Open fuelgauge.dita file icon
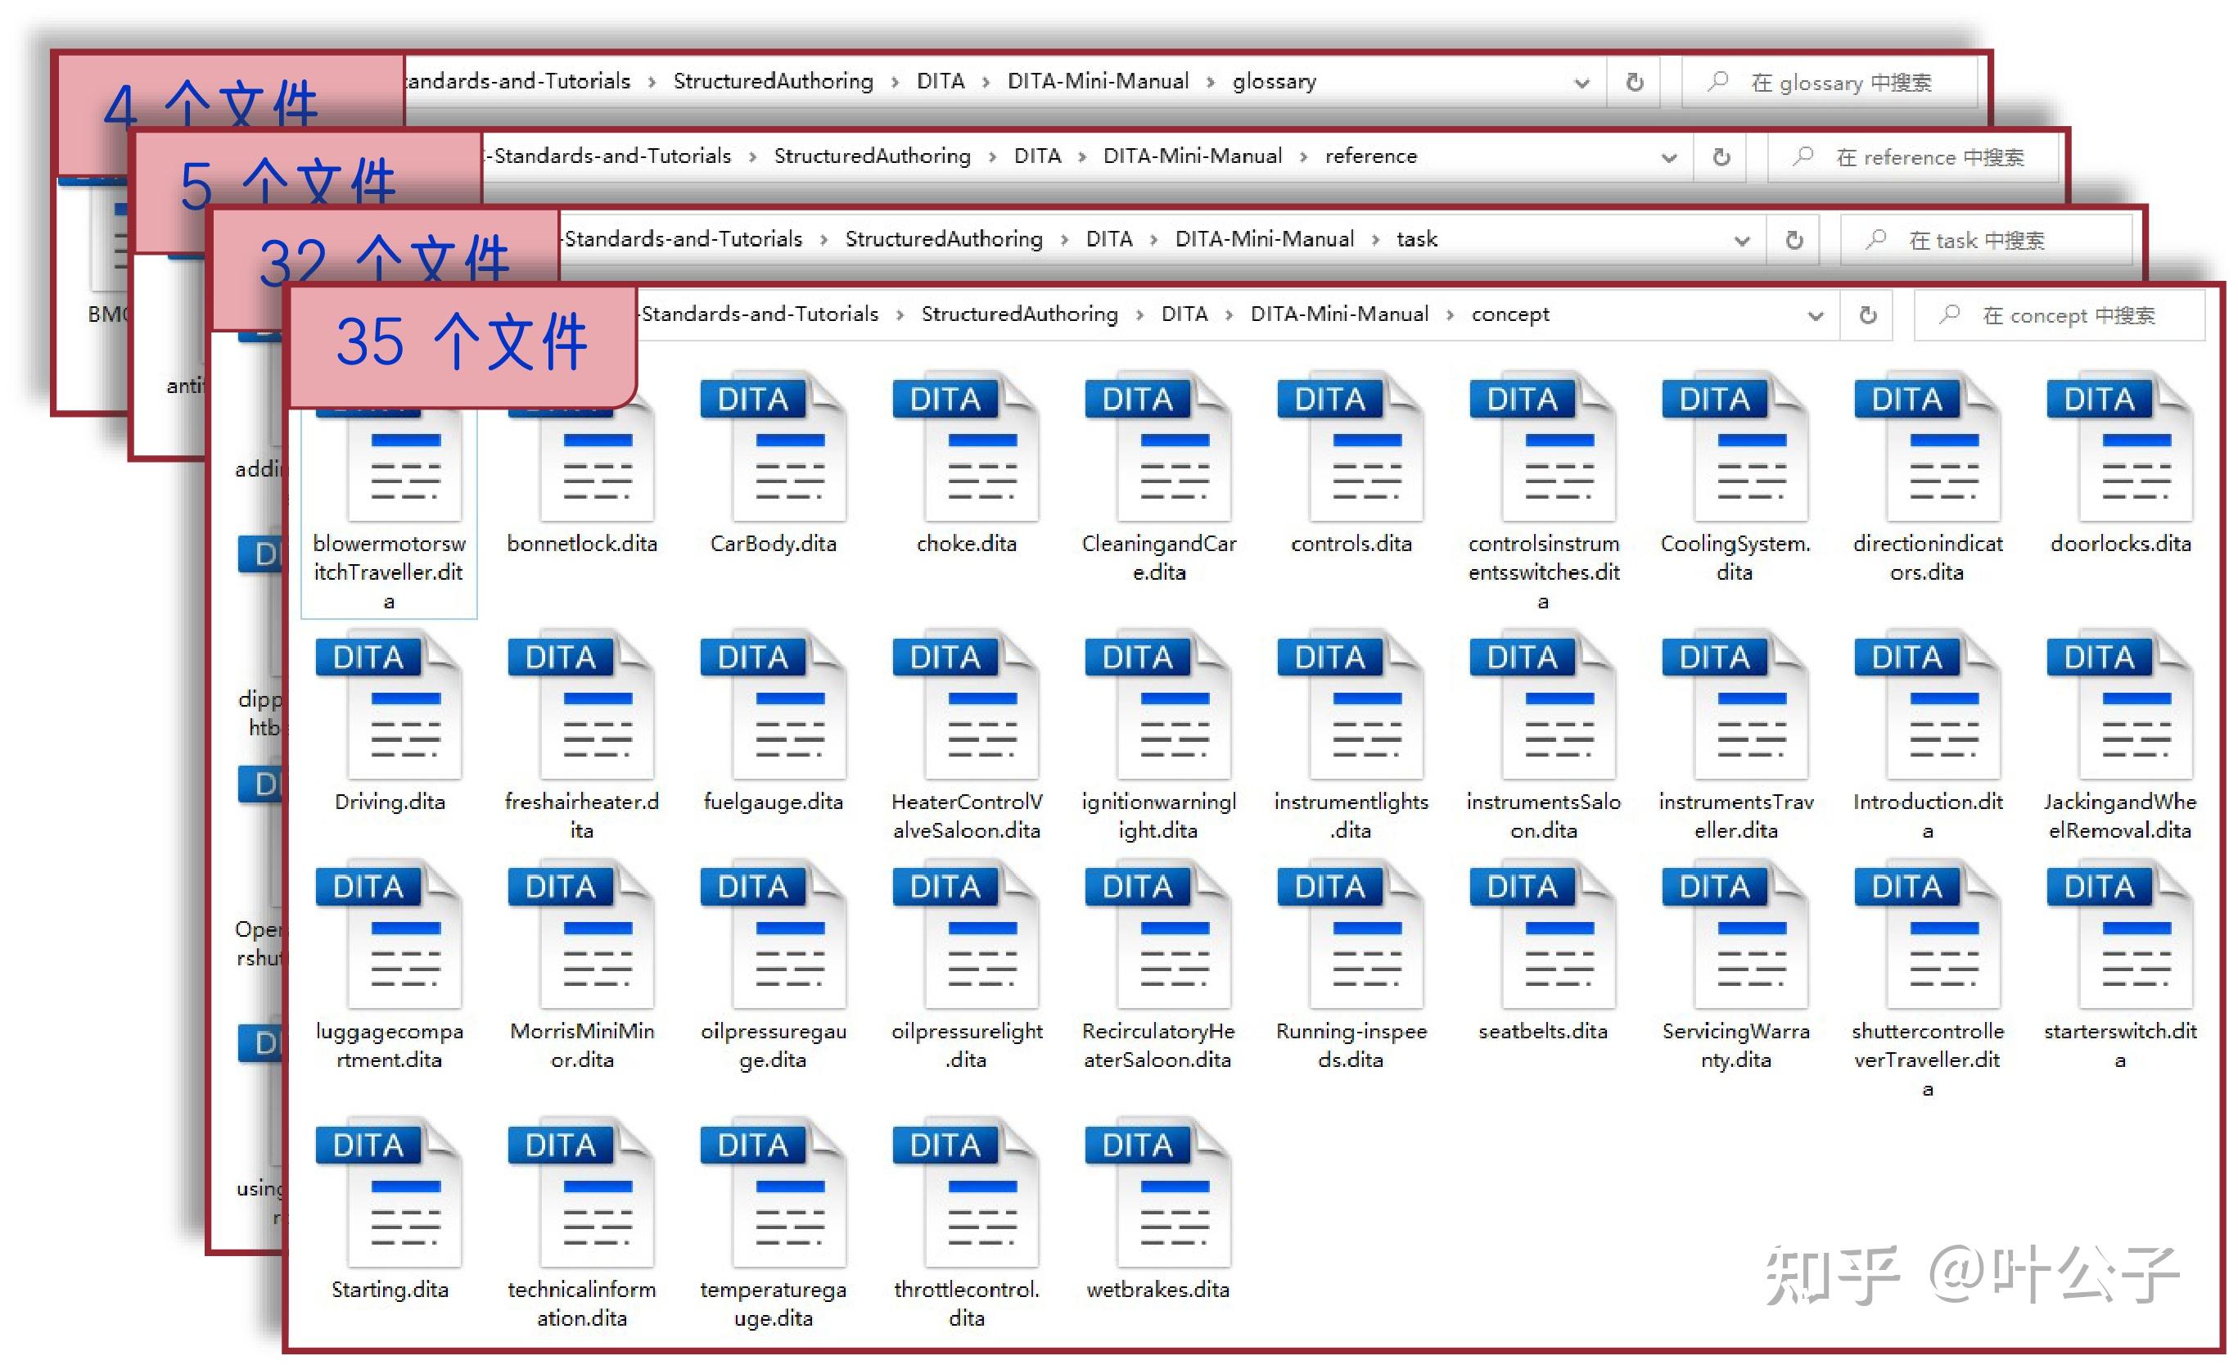This screenshot has height=1365, width=2238. click(773, 704)
